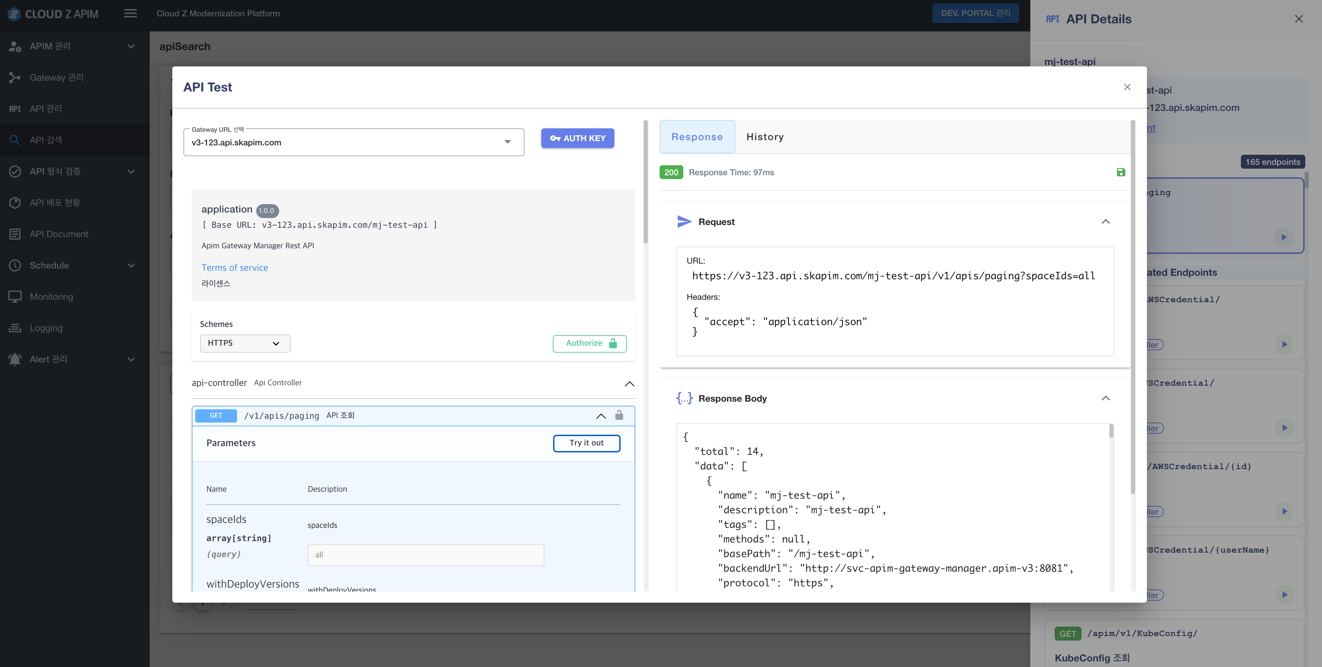Click API Document sidebar item
1322x667 pixels.
tap(58, 234)
